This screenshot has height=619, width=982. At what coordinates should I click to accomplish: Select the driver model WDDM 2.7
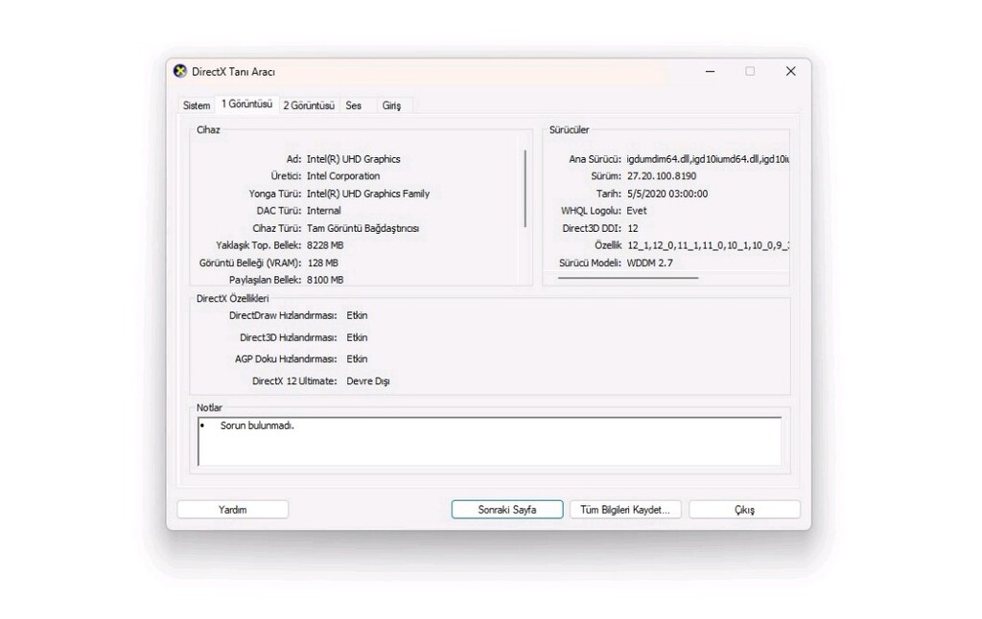[x=649, y=263]
